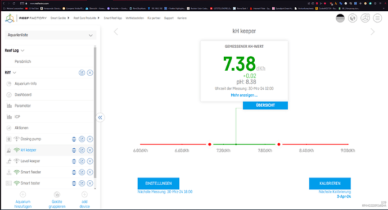
Task: Click the 3-Apr-24 calibration date
Action: 344,197
